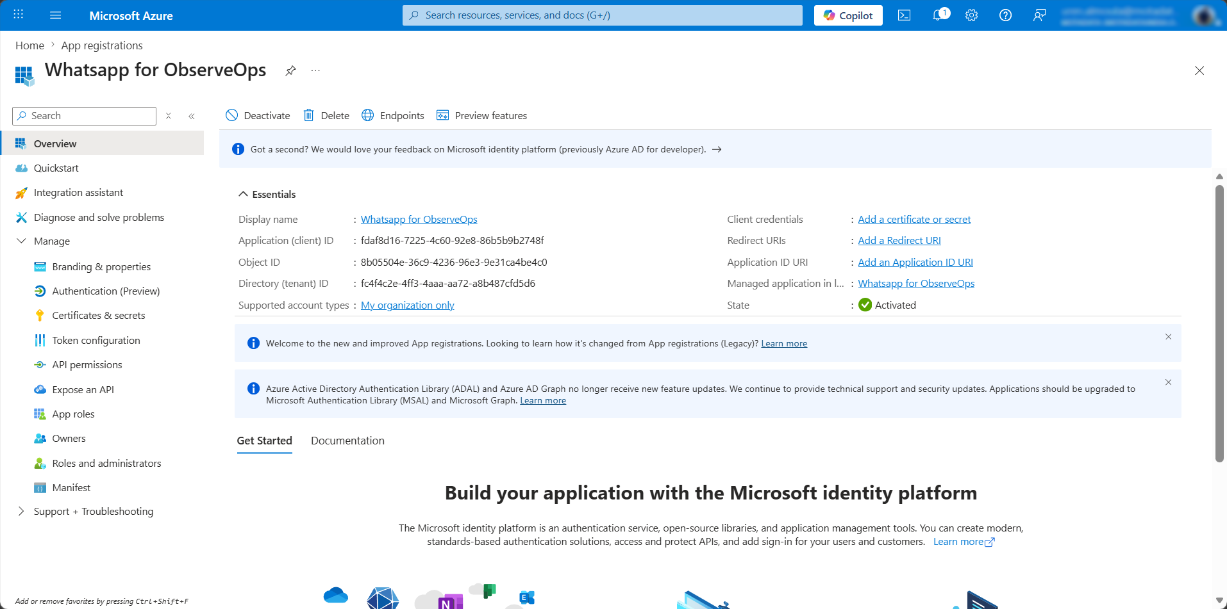Click the Application (client) ID value
Image resolution: width=1227 pixels, height=609 pixels.
click(452, 241)
